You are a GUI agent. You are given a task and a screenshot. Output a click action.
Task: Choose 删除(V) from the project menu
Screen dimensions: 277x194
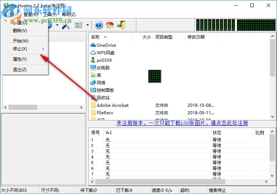click(20, 31)
